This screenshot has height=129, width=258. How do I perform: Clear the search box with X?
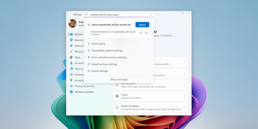(151, 15)
